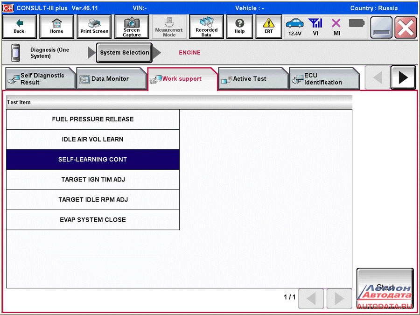Open the Data Monitor tab
This screenshot has height=315, width=420.
[111, 79]
